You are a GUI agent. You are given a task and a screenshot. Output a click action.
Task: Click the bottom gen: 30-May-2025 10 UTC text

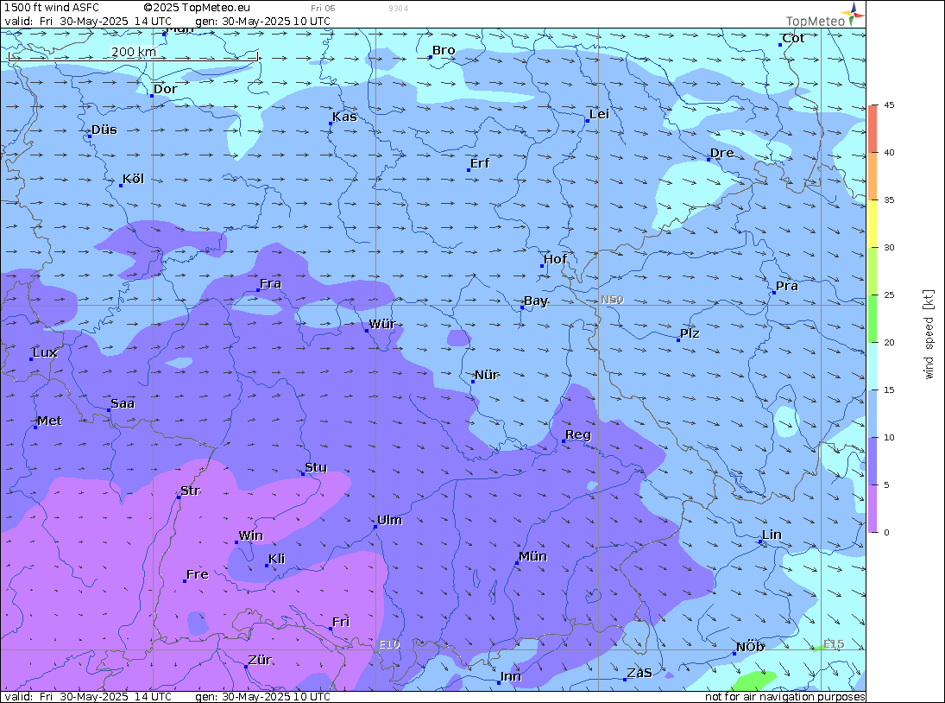[x=262, y=697]
